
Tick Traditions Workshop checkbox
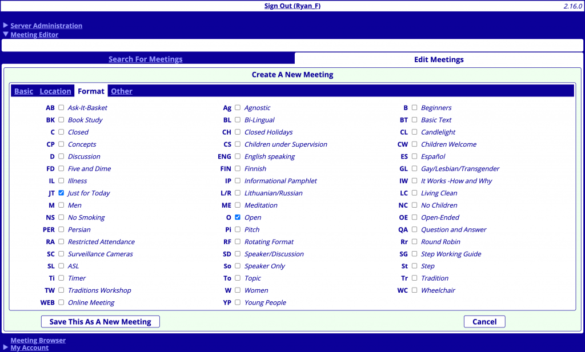pos(61,290)
